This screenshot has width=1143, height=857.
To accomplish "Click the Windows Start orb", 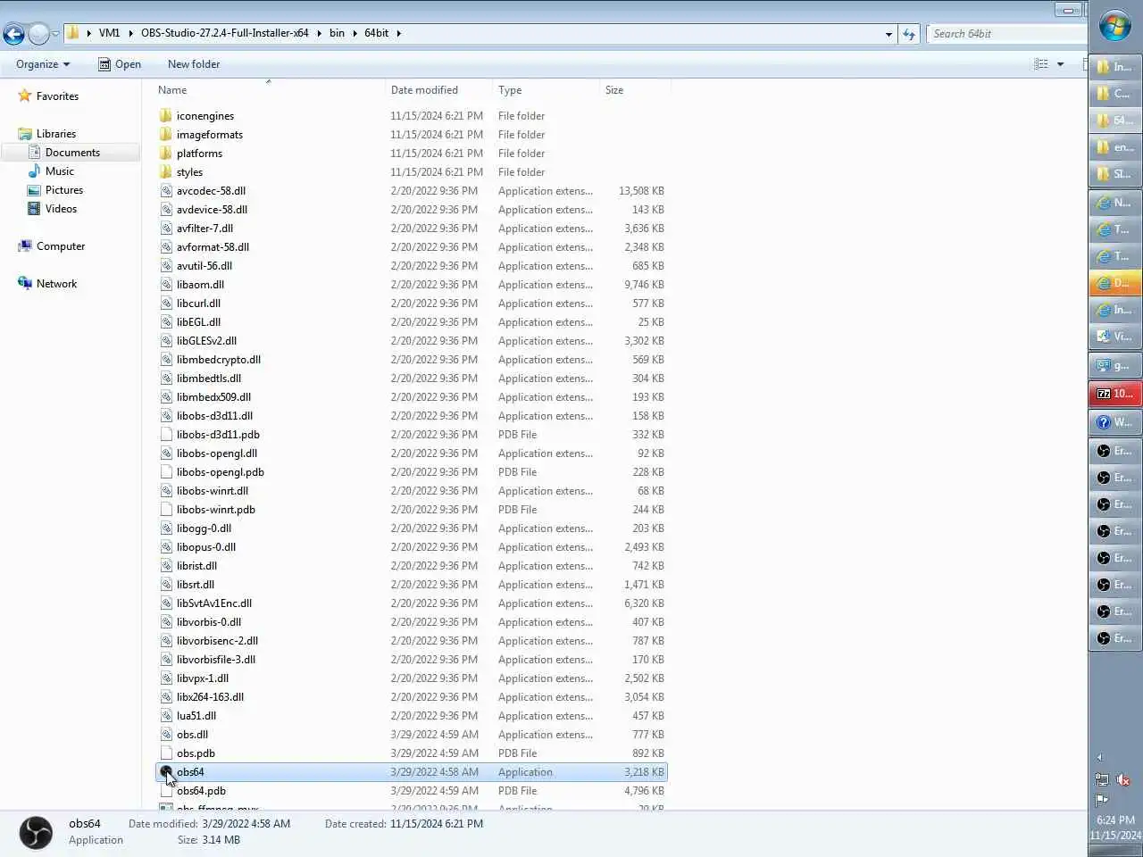I will (1114, 26).
